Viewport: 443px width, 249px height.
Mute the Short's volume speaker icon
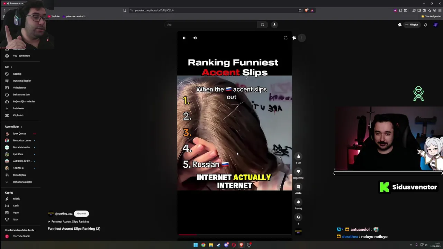pos(195,38)
